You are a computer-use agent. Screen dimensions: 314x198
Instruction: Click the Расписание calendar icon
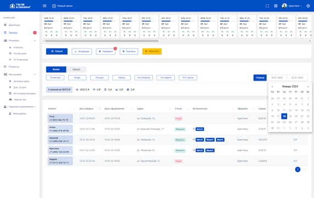click(x=10, y=53)
